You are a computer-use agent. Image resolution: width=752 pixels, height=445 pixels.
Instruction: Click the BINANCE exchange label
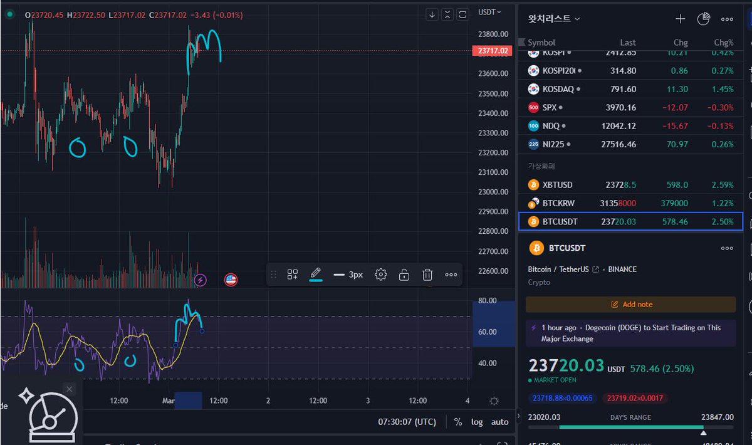pyautogui.click(x=622, y=269)
